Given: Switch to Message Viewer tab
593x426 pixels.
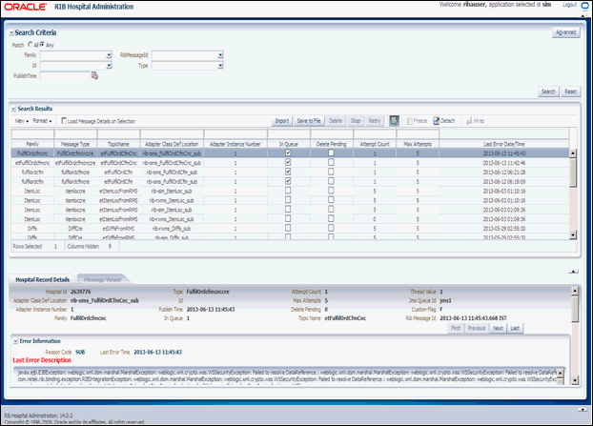Looking at the screenshot, I should [x=103, y=280].
